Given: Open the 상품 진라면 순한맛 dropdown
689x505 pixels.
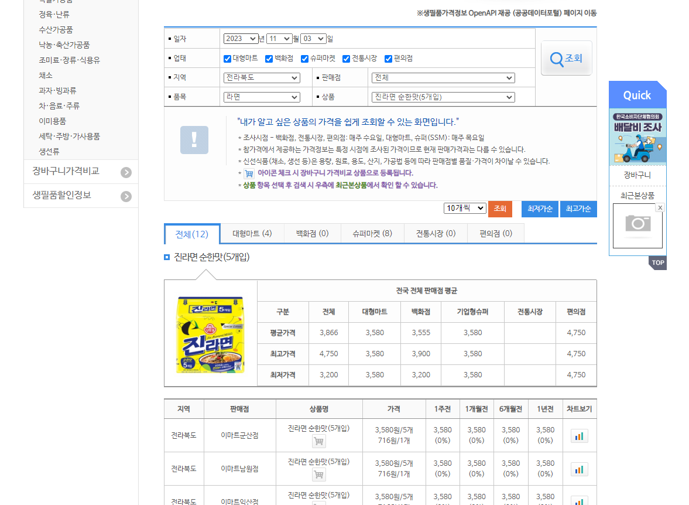Looking at the screenshot, I should (x=443, y=97).
